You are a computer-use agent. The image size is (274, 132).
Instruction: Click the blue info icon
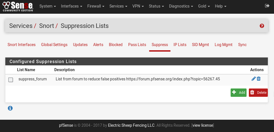10,108
